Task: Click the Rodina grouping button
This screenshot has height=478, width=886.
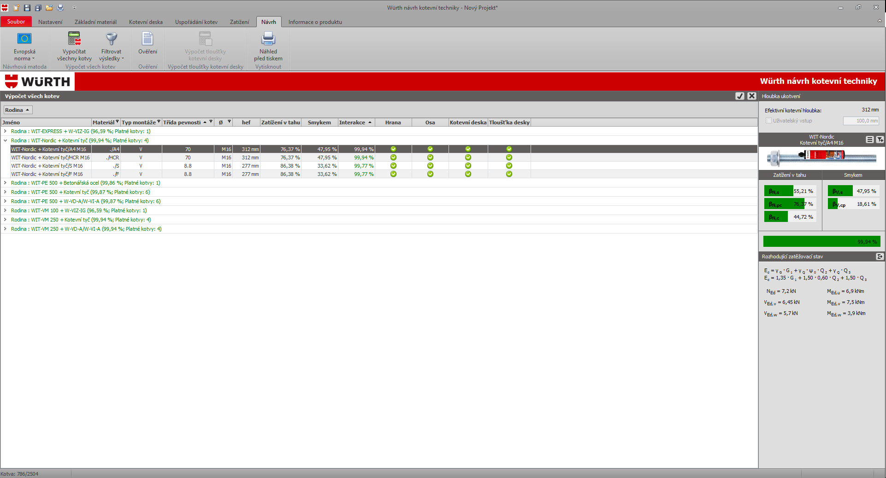Action: point(18,110)
